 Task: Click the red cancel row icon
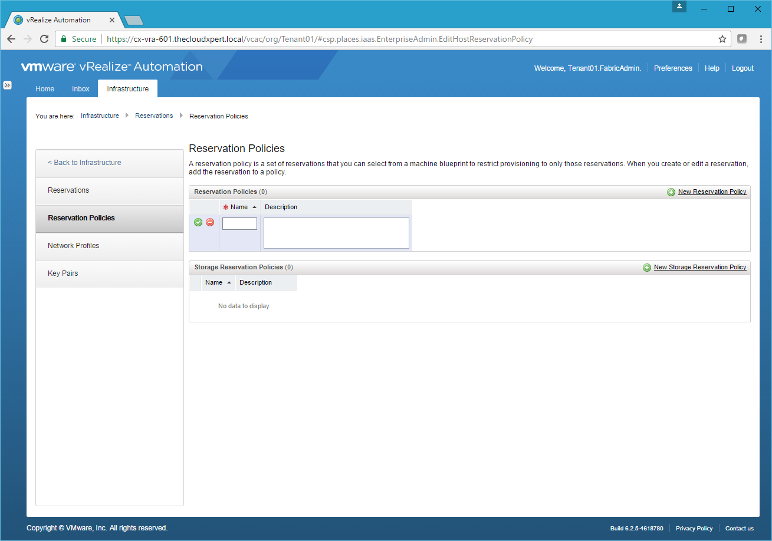(210, 222)
